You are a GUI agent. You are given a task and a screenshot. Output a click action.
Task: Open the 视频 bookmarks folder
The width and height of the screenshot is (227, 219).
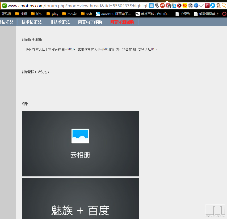pos(21,14)
